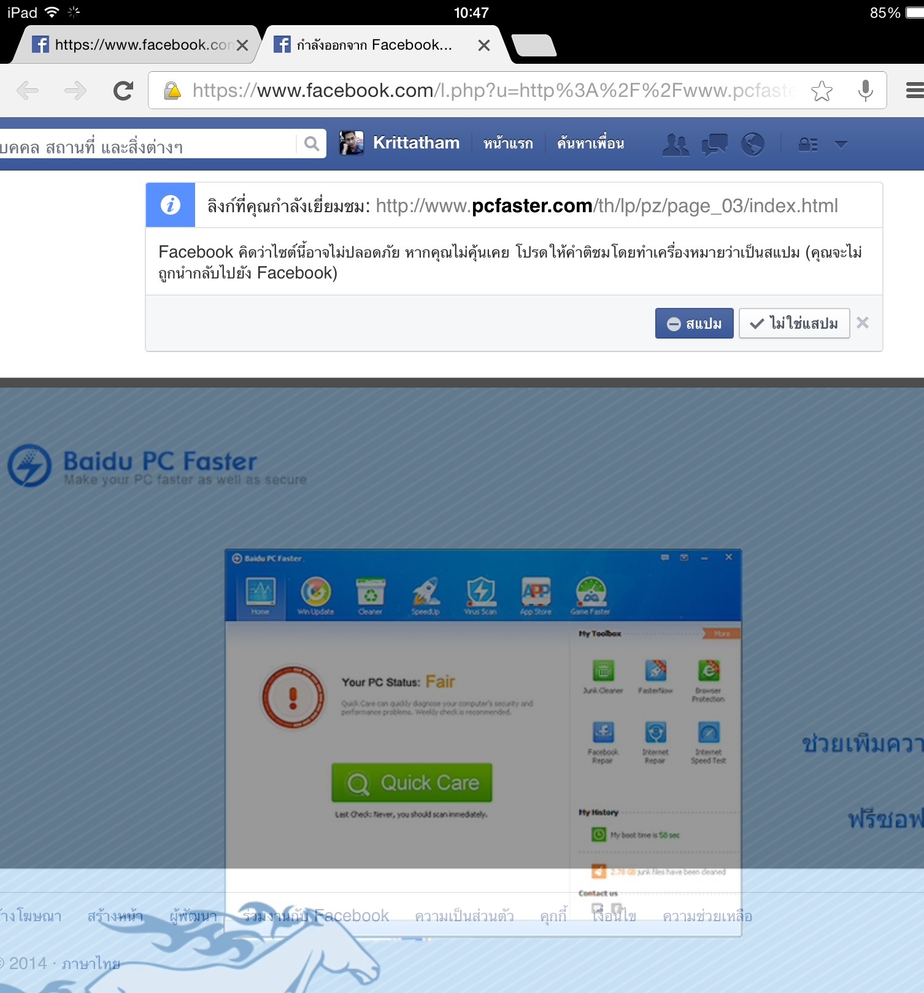Open Krittatham profile picture
The width and height of the screenshot is (924, 993).
pyautogui.click(x=352, y=143)
